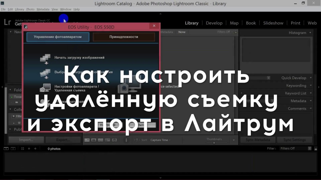Viewport: 321px width, 180px height.
Task: Open the Help menu
Action: [76, 9]
